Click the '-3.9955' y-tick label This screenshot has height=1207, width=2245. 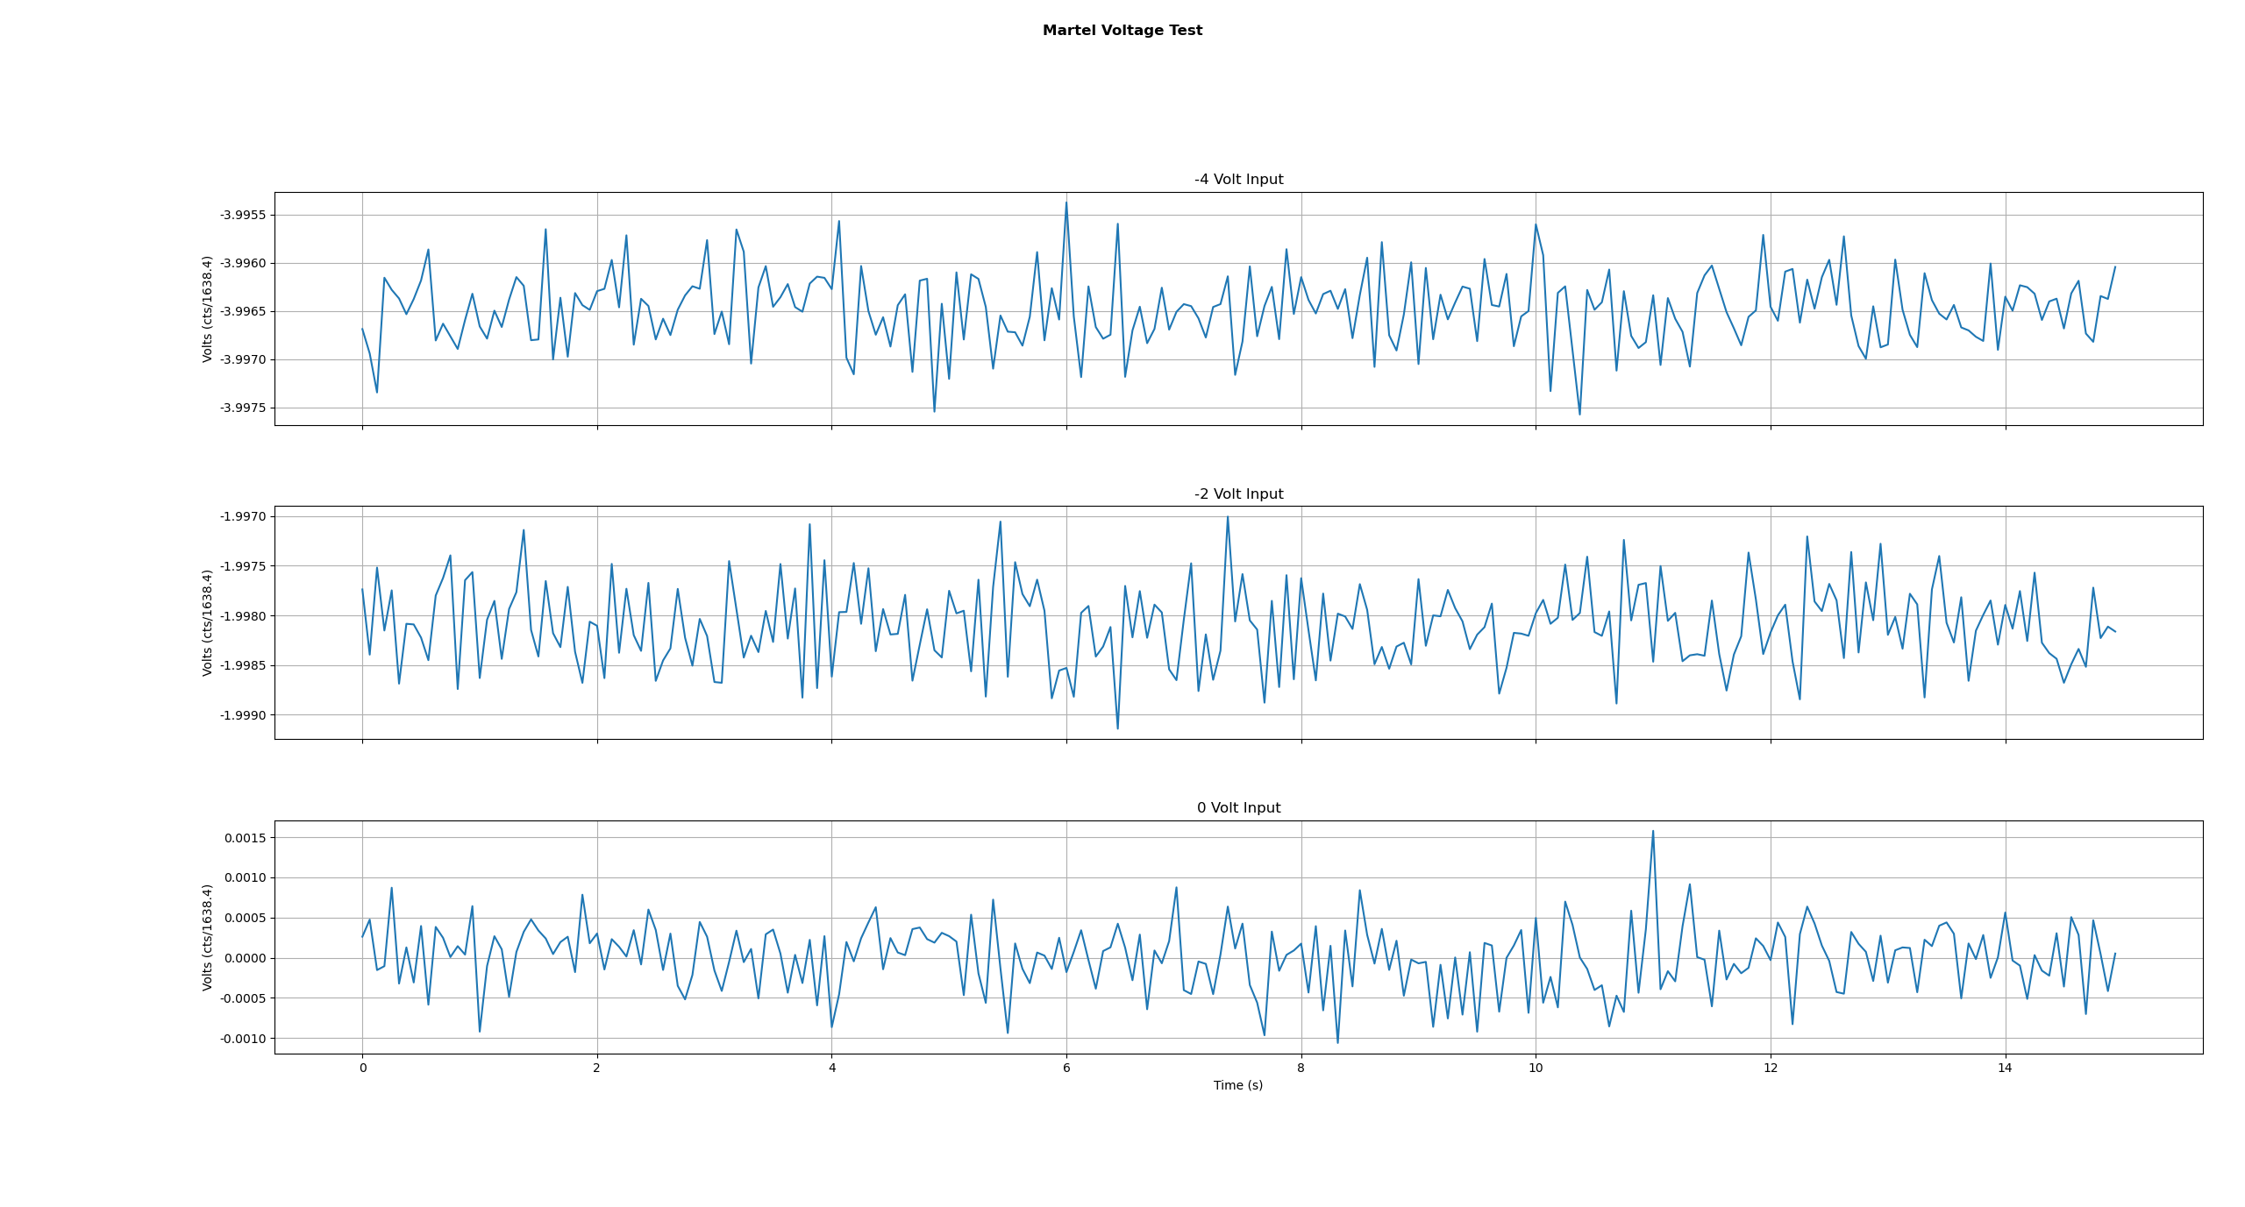[x=244, y=216]
